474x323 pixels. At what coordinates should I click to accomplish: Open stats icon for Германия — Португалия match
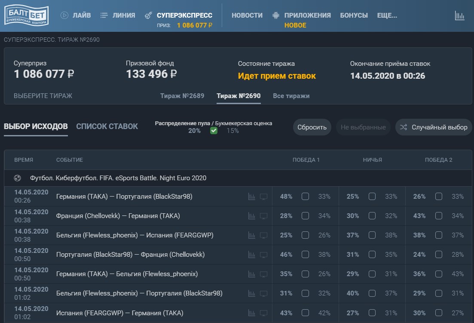[x=252, y=197]
